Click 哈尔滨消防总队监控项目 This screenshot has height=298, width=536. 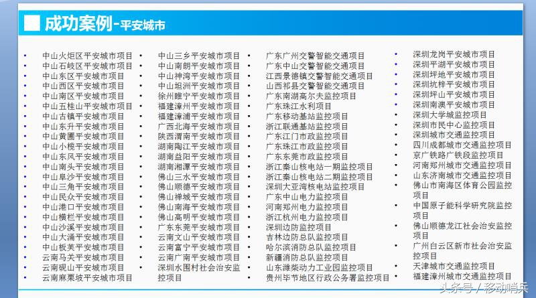(311, 247)
